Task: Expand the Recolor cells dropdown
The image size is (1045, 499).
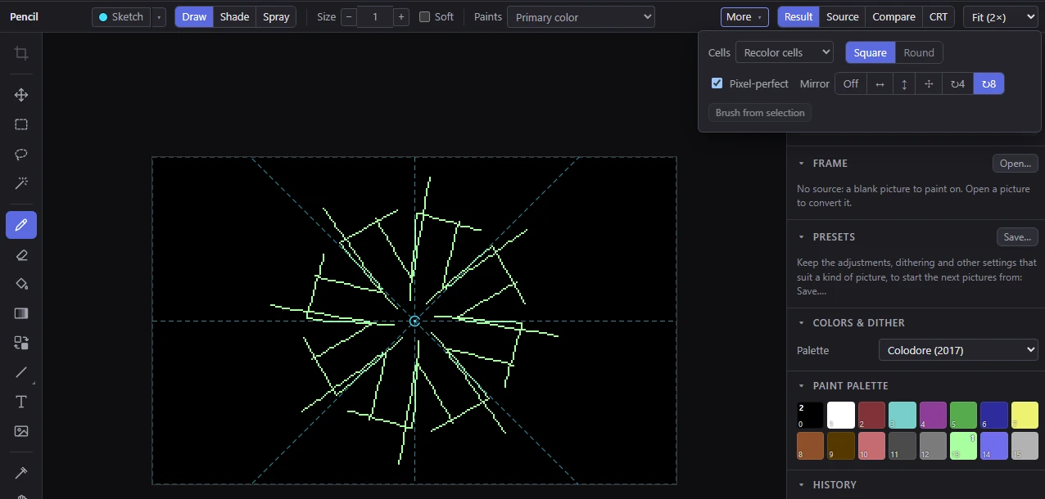Action: click(784, 52)
